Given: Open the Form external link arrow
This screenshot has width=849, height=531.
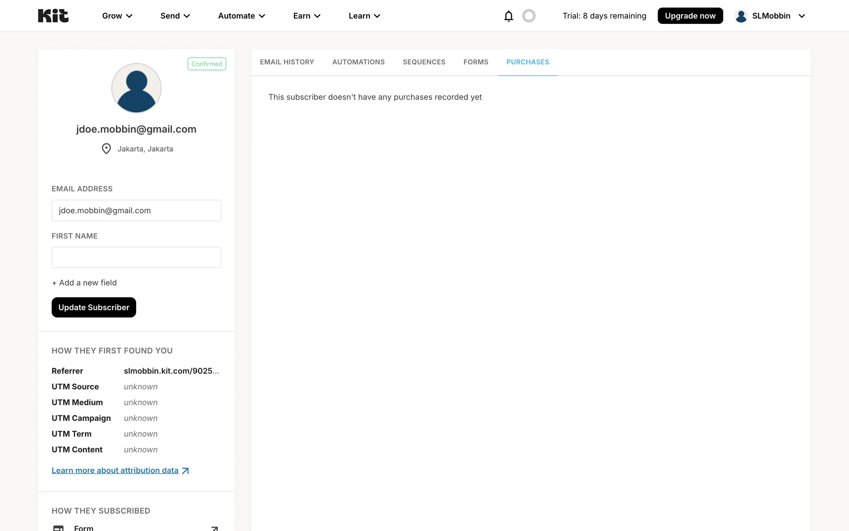Looking at the screenshot, I should pyautogui.click(x=214, y=528).
